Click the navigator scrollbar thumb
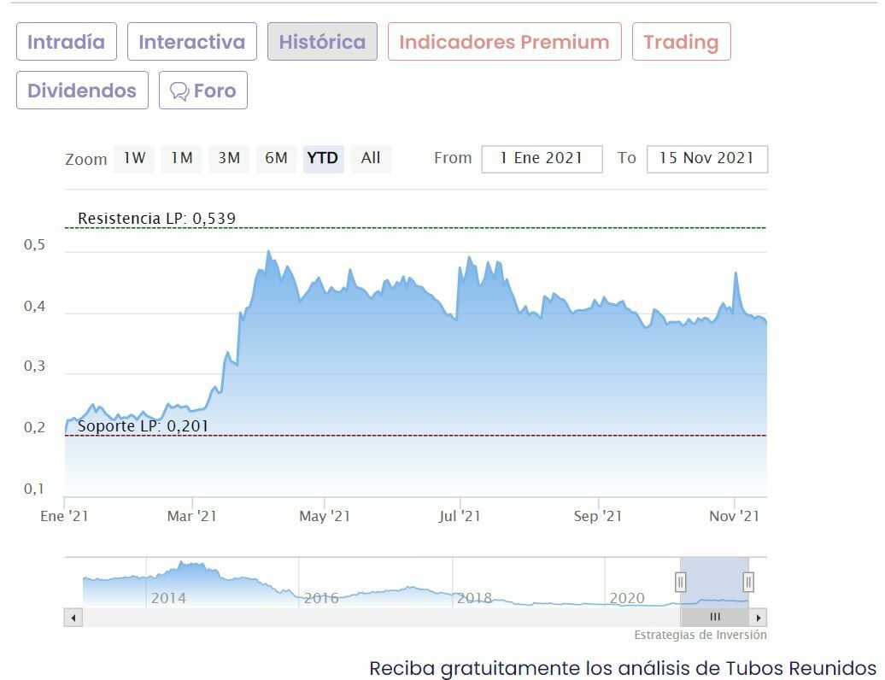 coord(715,617)
